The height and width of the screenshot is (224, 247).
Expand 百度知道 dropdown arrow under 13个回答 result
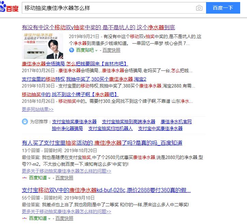pyautogui.click(x=49, y=178)
